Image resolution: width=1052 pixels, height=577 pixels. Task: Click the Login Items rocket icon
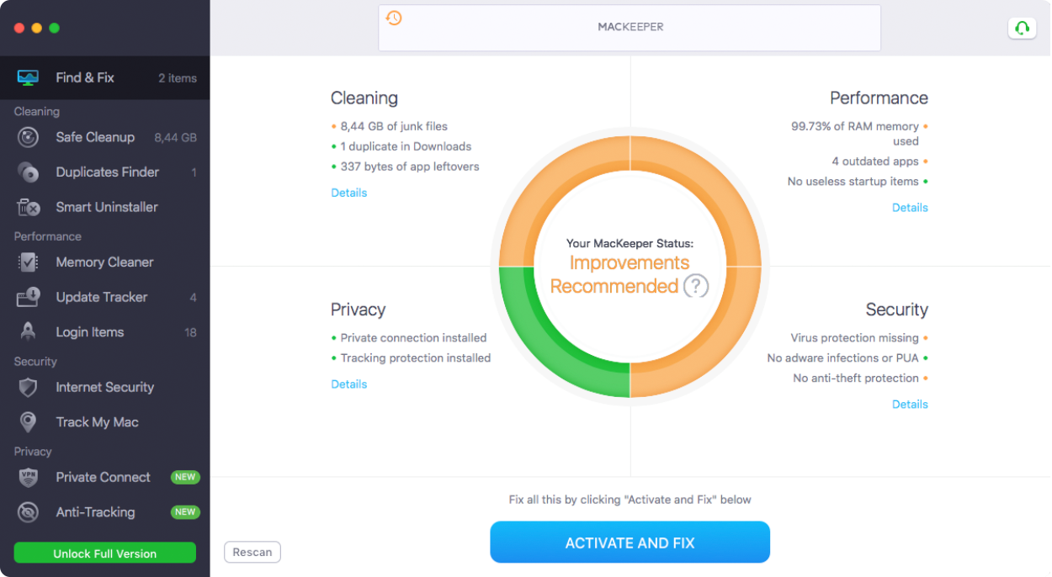[28, 332]
